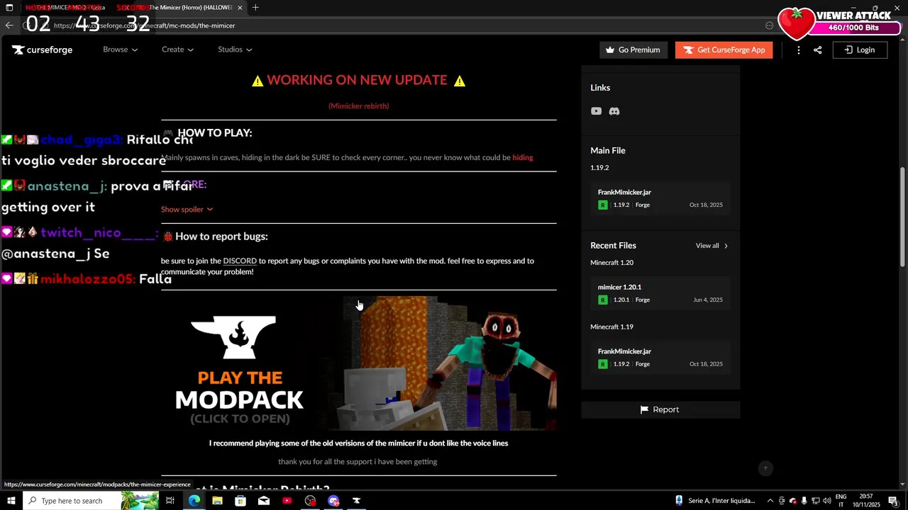Open volume control in system tray
This screenshot has height=510, width=908.
(x=826, y=501)
